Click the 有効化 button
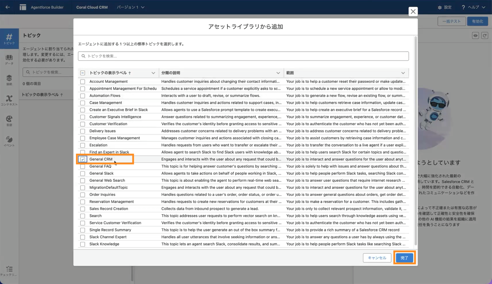This screenshot has height=284, width=492. (478, 21)
